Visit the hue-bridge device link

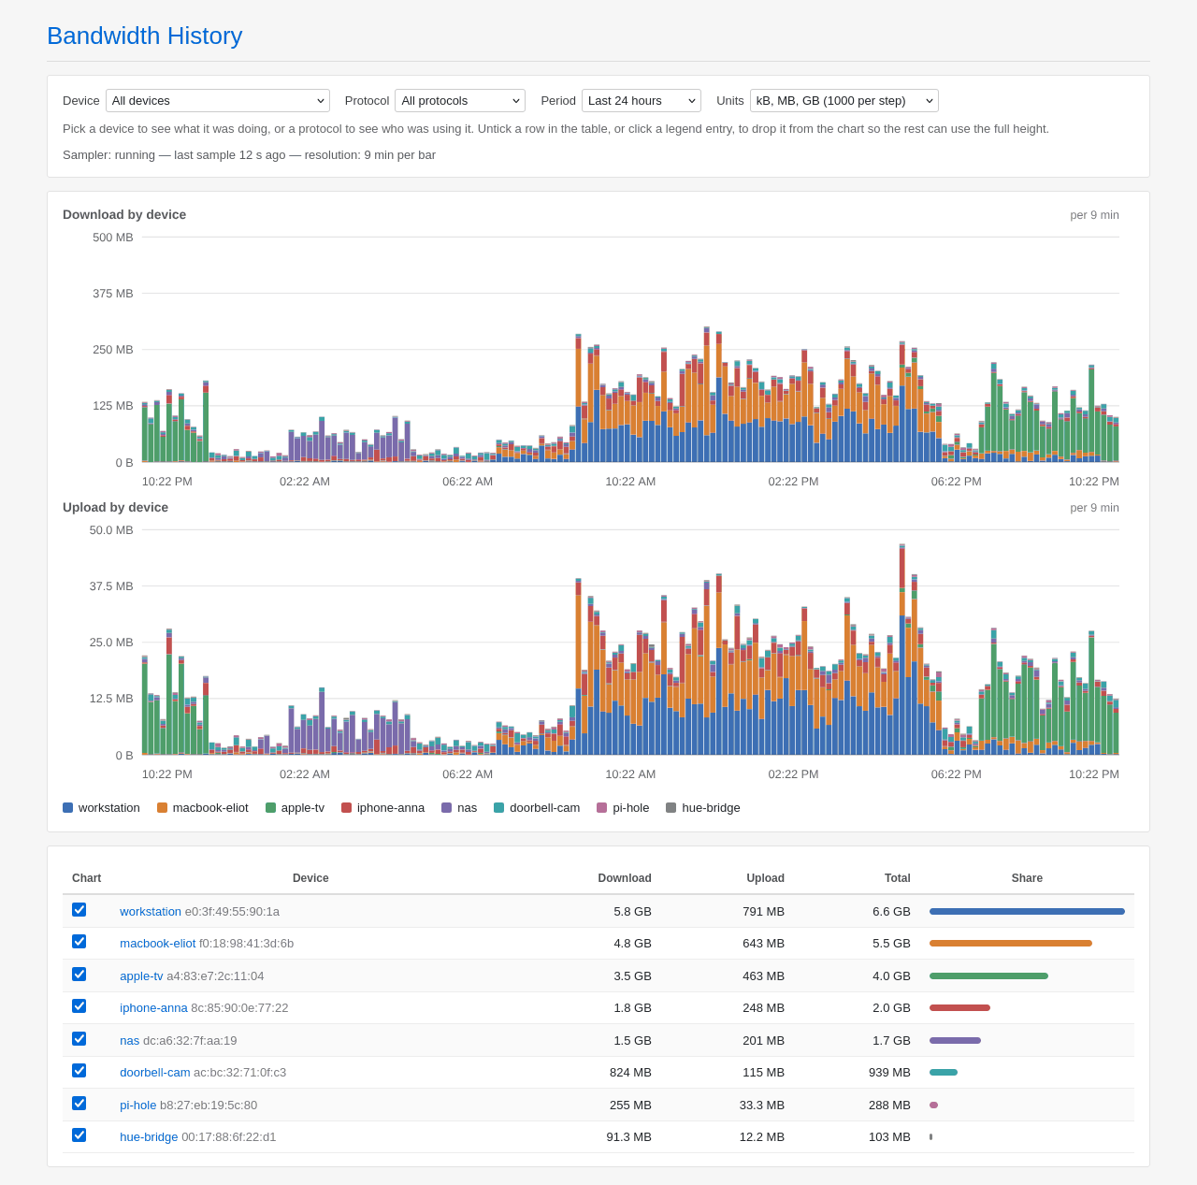pos(149,1136)
